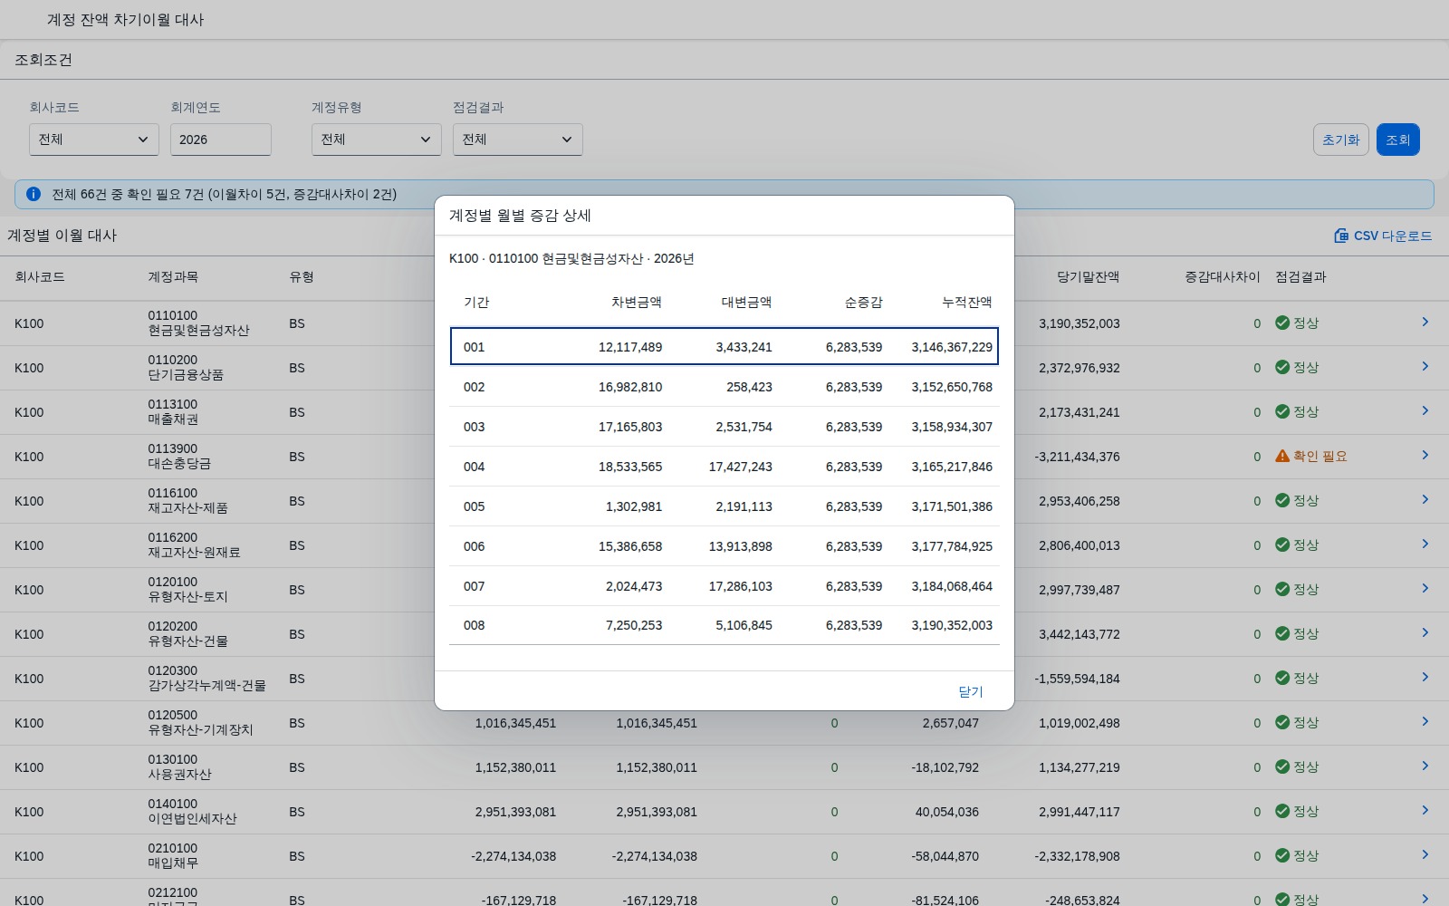This screenshot has width=1449, height=906.
Task: Click debit amount 18,533,565 in period 004
Action: click(x=630, y=467)
